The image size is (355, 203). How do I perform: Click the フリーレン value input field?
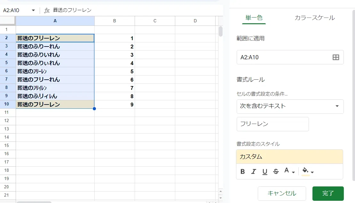pos(272,124)
